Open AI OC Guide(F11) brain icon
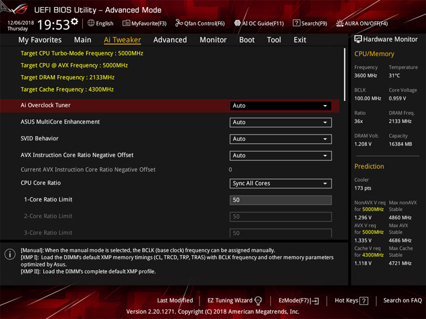 pos(237,23)
